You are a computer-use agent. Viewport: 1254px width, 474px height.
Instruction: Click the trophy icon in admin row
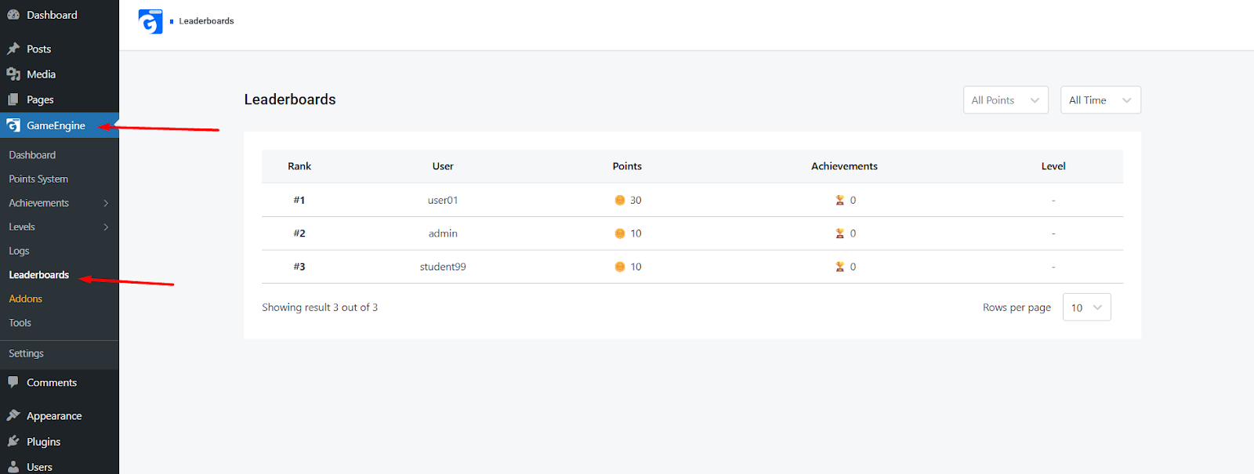[x=840, y=233]
